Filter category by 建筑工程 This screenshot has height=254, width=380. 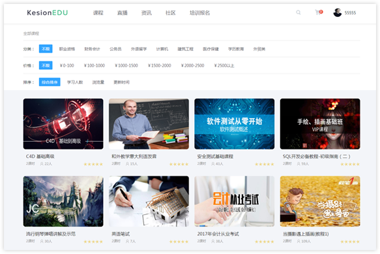point(185,49)
